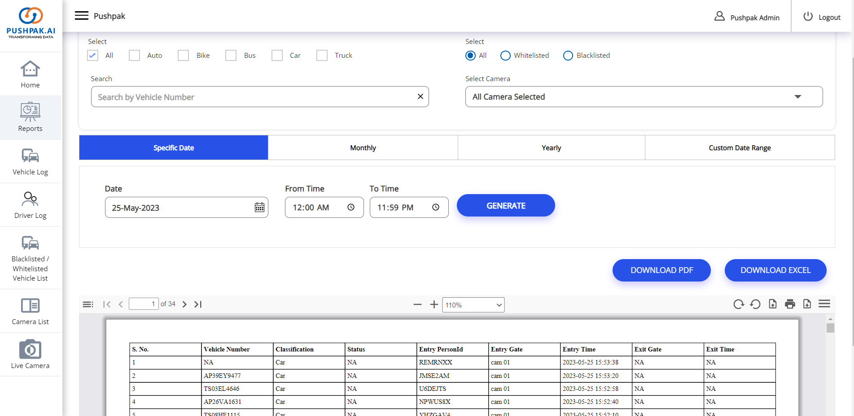Switch to the Monthly tab
Viewport: 854px width, 416px height.
click(x=363, y=148)
